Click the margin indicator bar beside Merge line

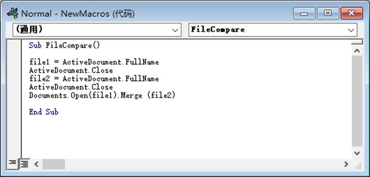pyautogui.click(x=14, y=95)
